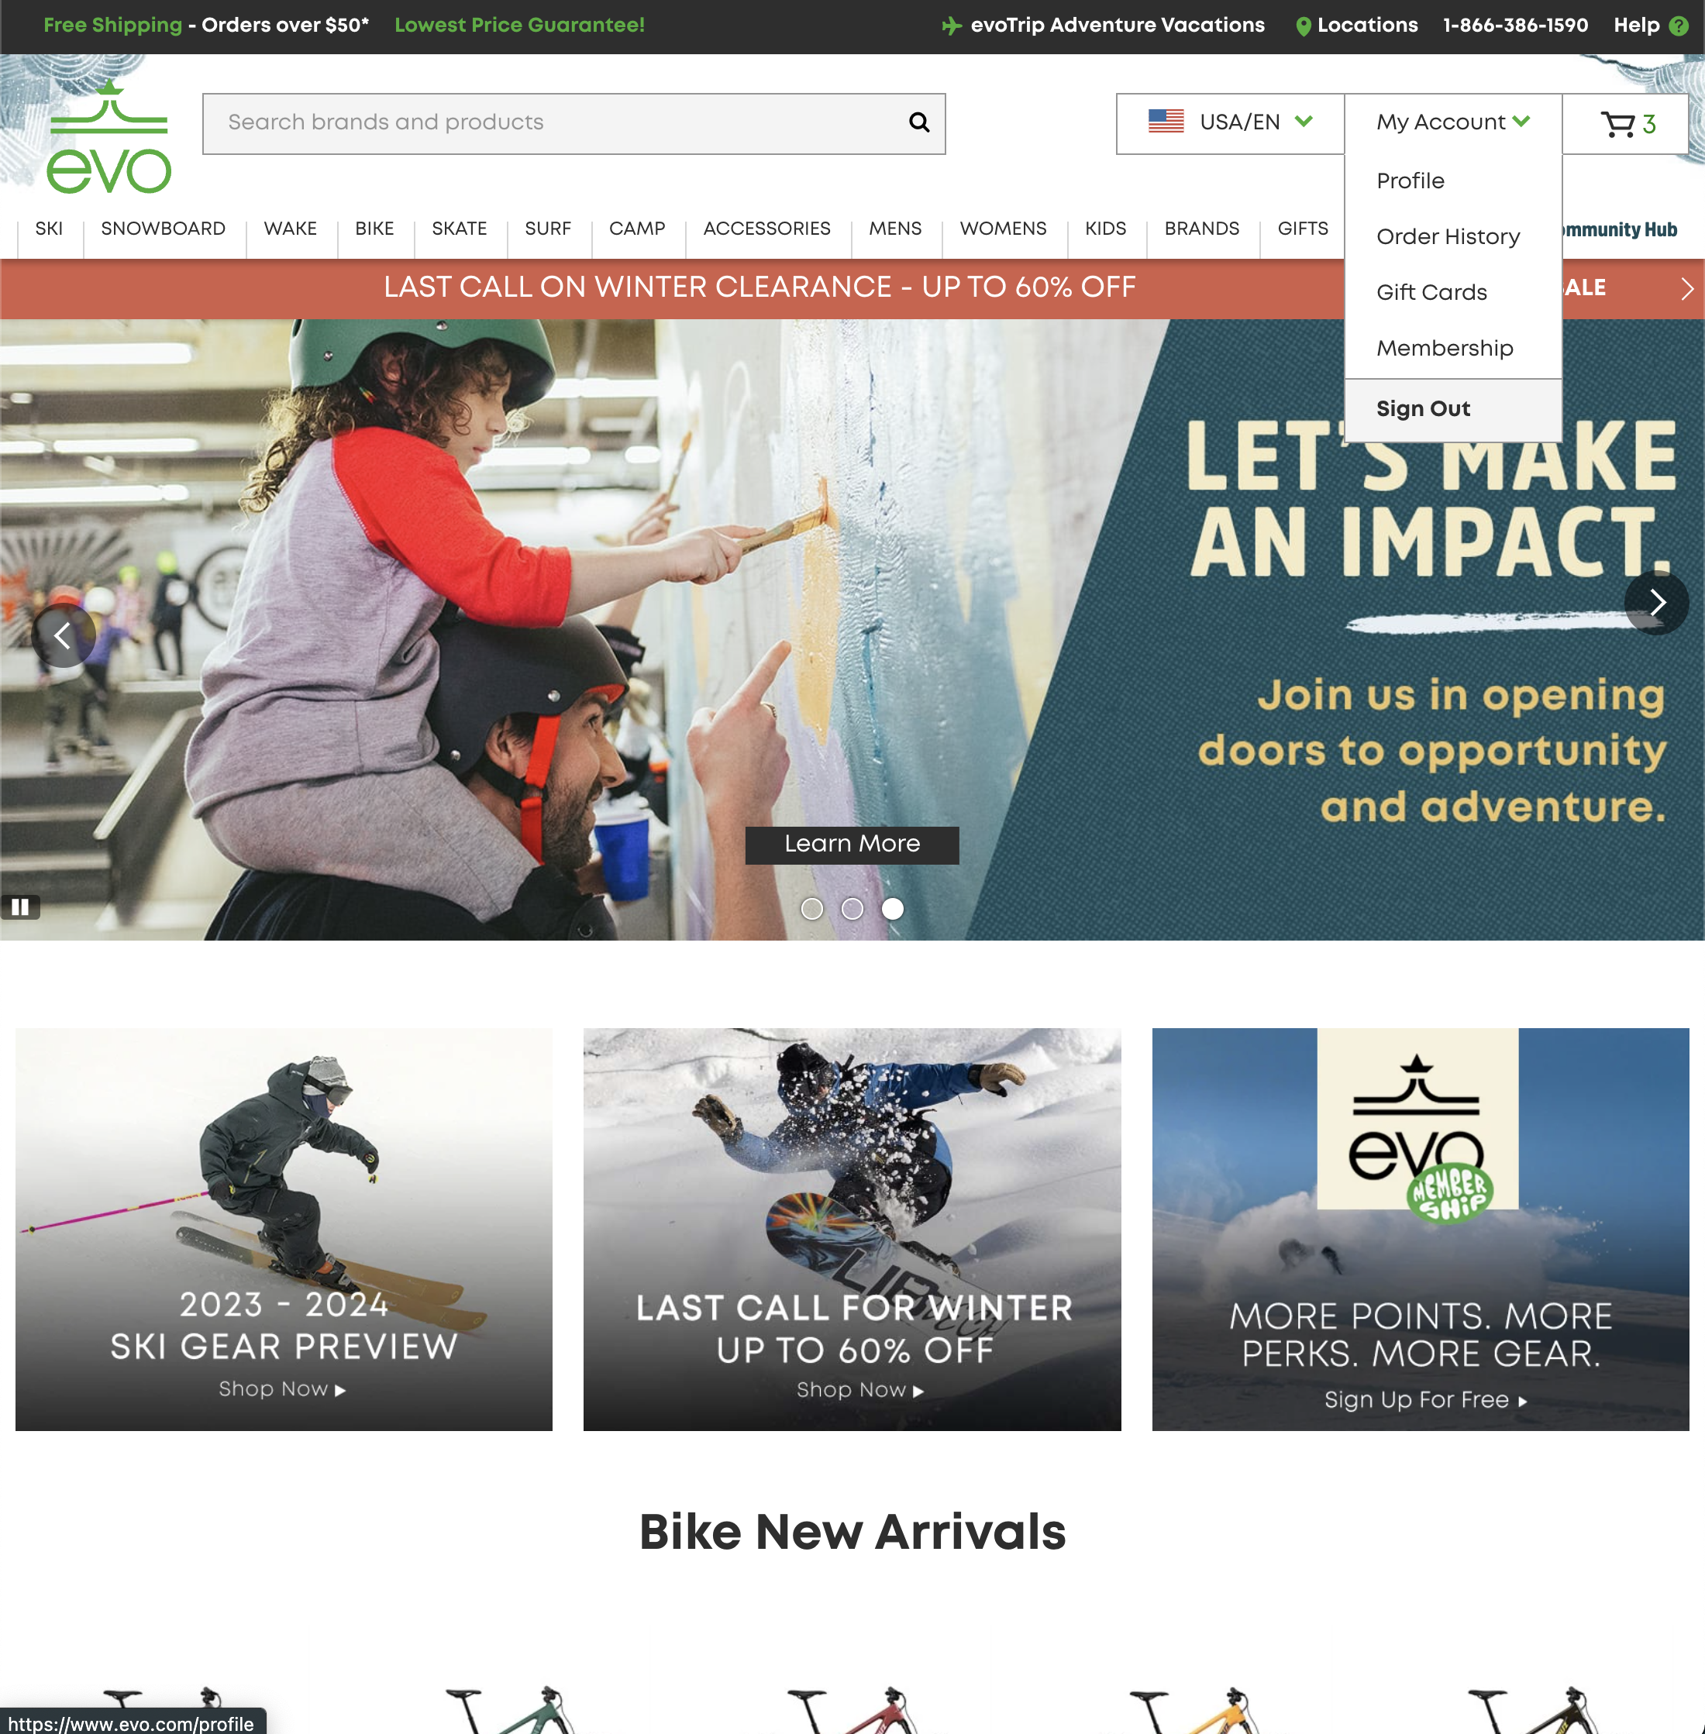Click the Locations pin icon
This screenshot has width=1705, height=1734.
pyautogui.click(x=1303, y=27)
